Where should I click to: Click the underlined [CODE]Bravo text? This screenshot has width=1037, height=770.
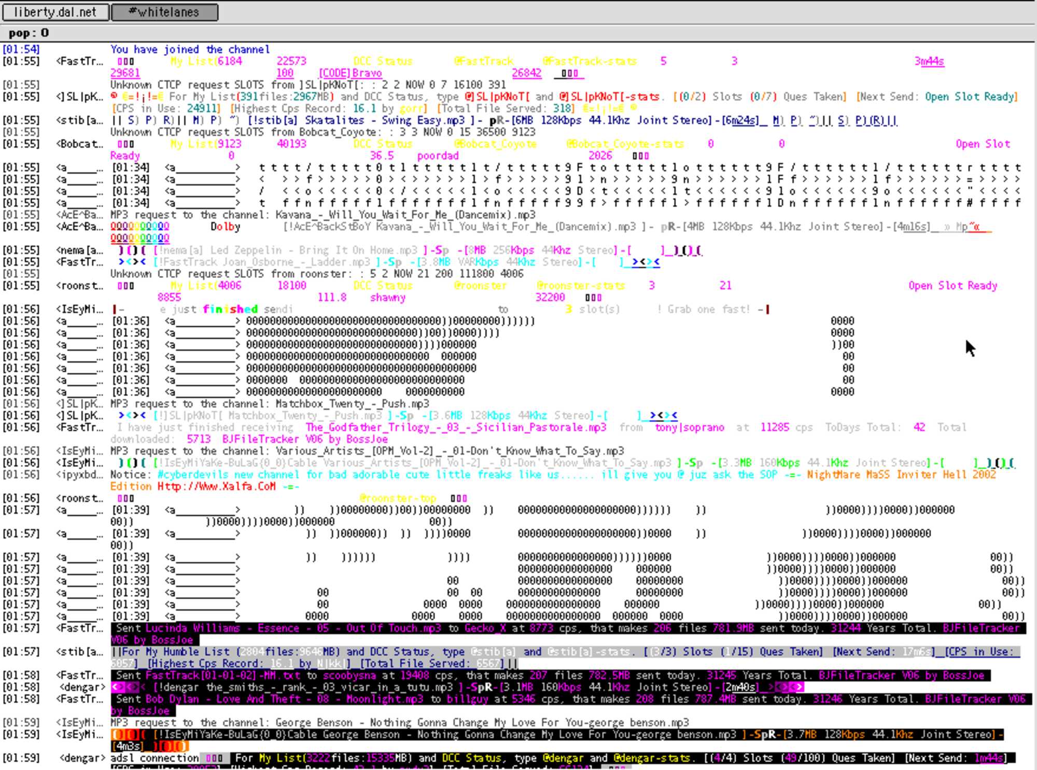(x=350, y=73)
